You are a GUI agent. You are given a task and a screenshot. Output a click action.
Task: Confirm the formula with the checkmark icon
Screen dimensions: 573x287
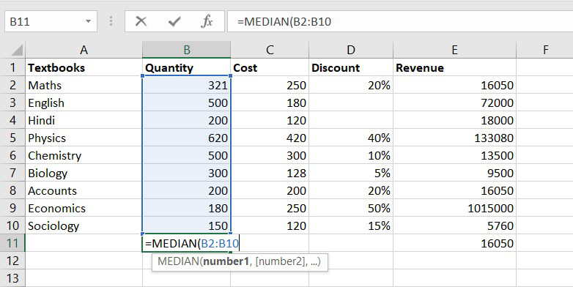(x=174, y=21)
